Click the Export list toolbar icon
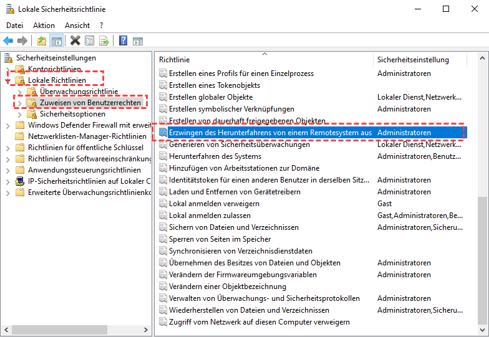 104,41
